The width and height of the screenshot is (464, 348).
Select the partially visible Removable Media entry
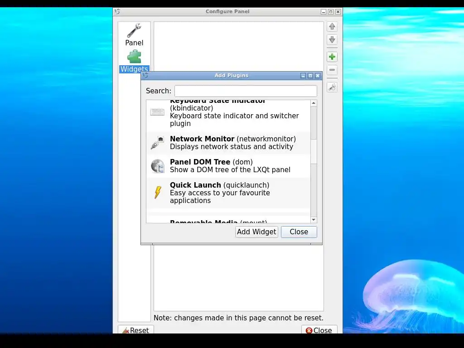[228, 219]
